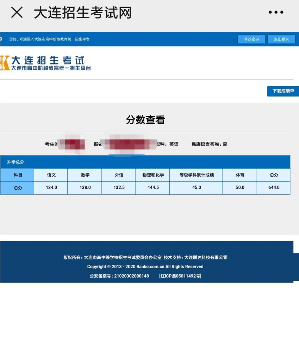
Task: Click the 等级学科累计成绩 header cell
Action: coord(196,175)
